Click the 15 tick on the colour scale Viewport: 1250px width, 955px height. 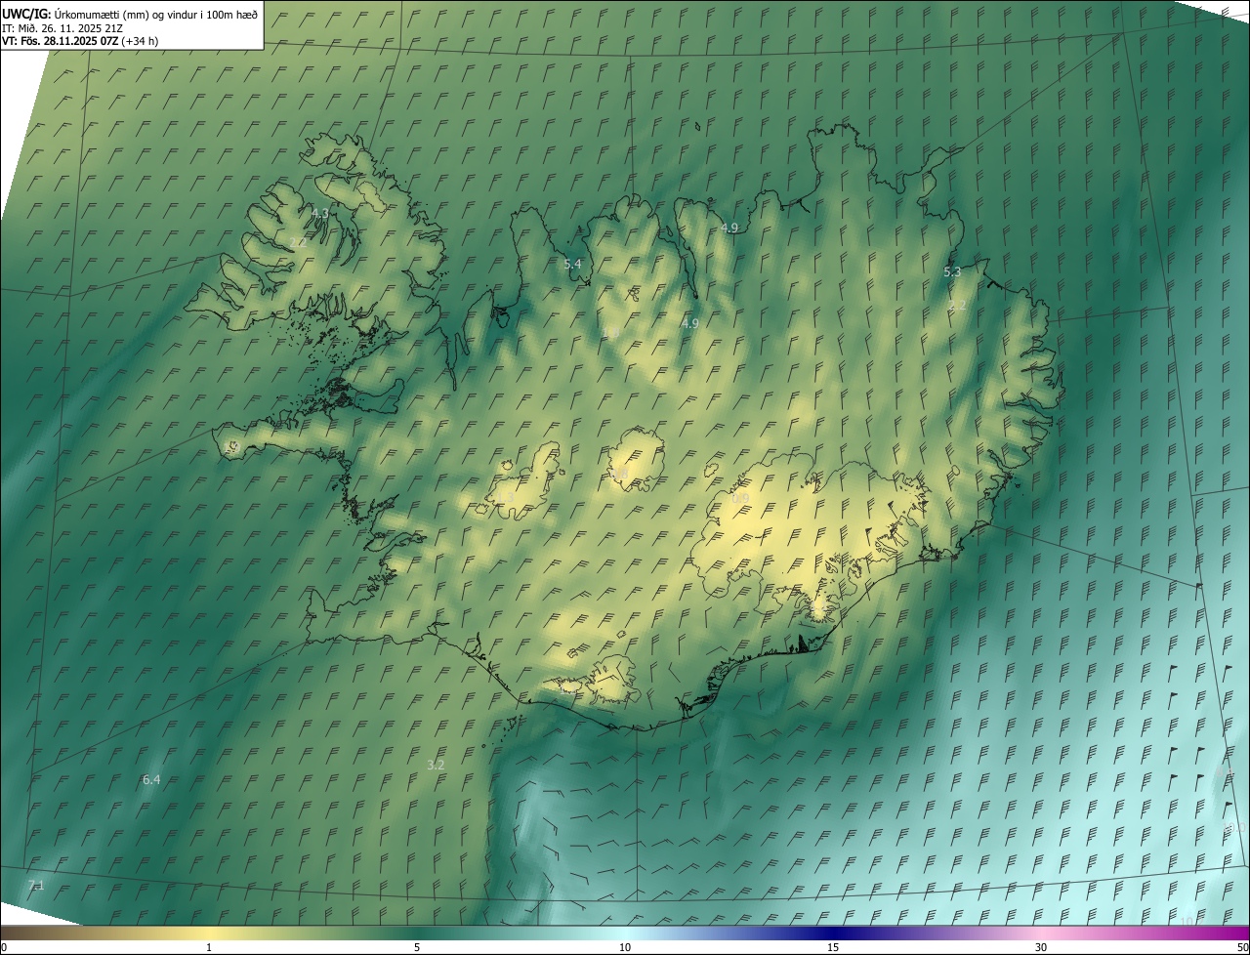point(833,947)
